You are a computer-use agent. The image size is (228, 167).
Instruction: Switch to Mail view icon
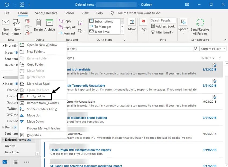pyautogui.click(x=5, y=162)
